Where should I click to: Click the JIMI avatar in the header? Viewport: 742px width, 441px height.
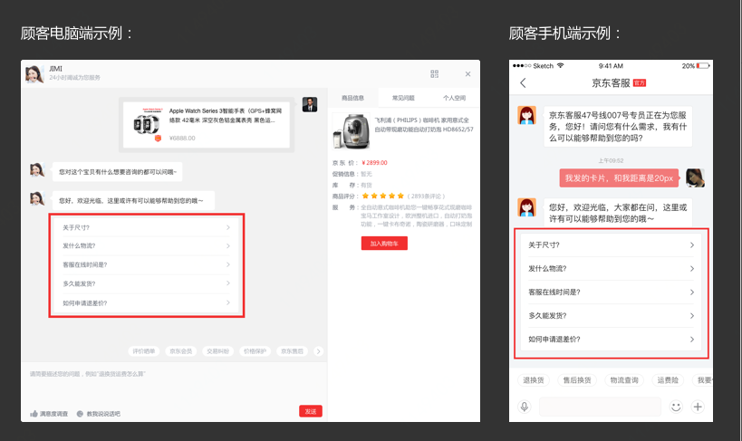pyautogui.click(x=34, y=73)
